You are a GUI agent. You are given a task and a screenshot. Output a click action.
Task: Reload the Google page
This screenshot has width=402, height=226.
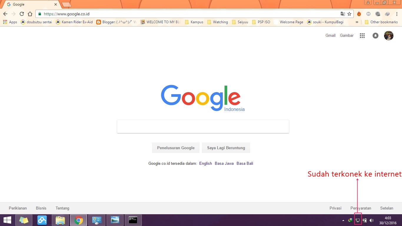(22, 14)
